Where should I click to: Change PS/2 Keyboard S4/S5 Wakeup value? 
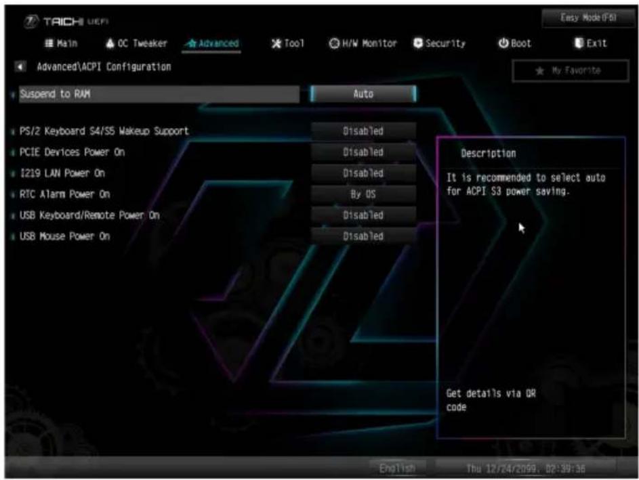tap(363, 131)
